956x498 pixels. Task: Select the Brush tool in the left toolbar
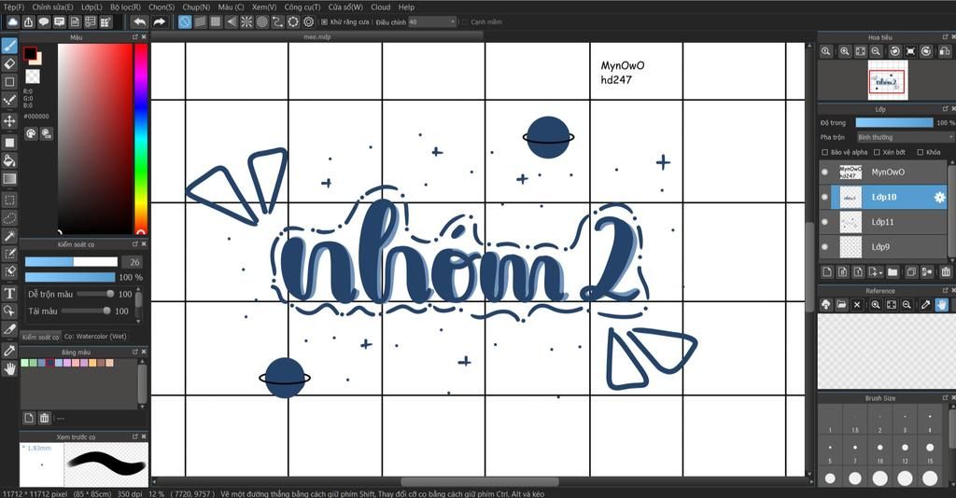tap(9, 47)
